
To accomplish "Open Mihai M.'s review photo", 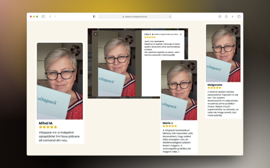I will [x=60, y=81].
